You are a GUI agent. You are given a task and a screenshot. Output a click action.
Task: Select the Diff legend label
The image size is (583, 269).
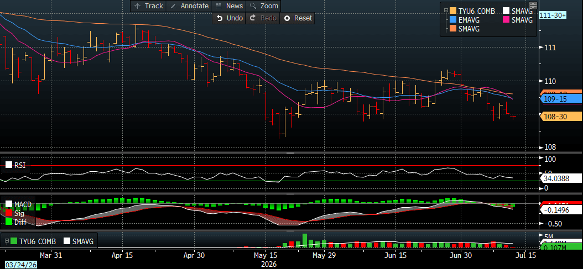20,222
